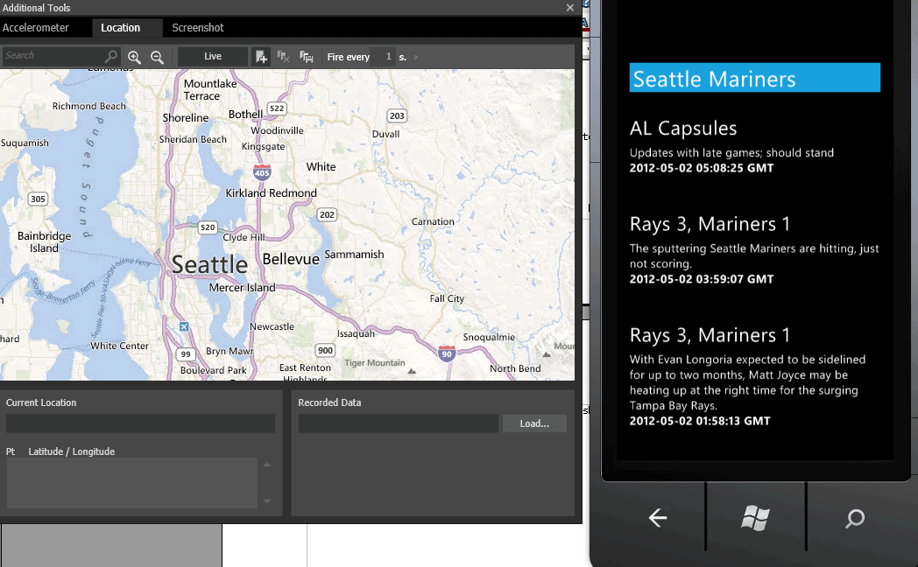The height and width of the screenshot is (567, 918).
Task: Click Bothell label on the map
Action: point(245,115)
